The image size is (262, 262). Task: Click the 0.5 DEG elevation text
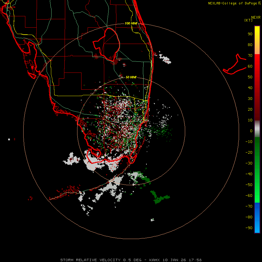[x=132, y=260]
